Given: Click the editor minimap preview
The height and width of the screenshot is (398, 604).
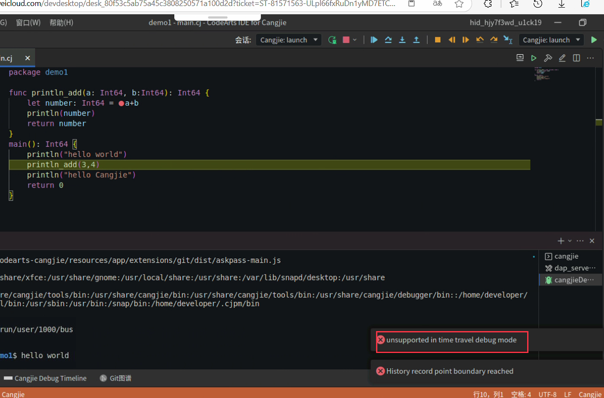Looking at the screenshot, I should (x=546, y=74).
